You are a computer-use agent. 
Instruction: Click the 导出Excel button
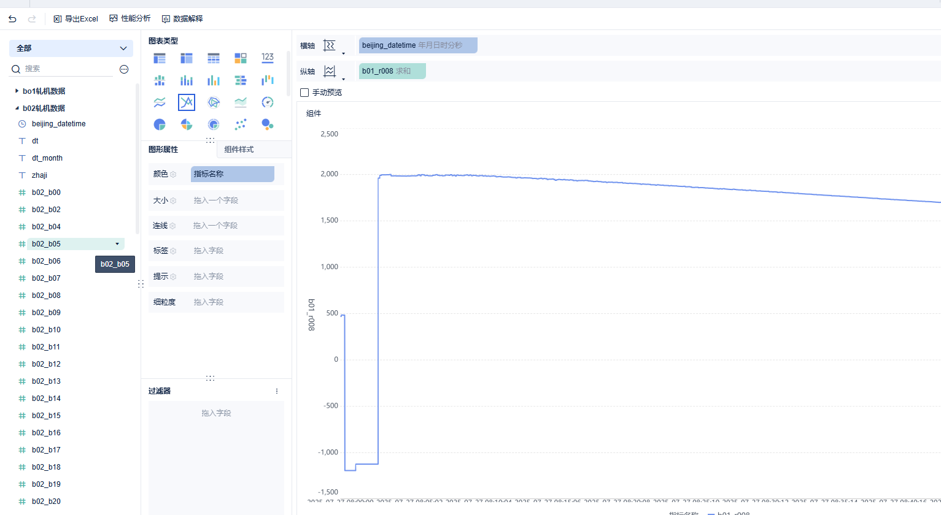pyautogui.click(x=76, y=19)
